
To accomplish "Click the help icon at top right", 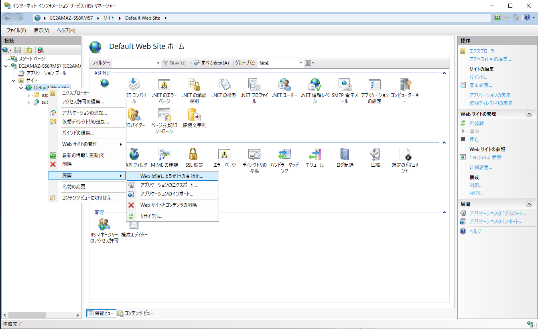I will 527,18.
